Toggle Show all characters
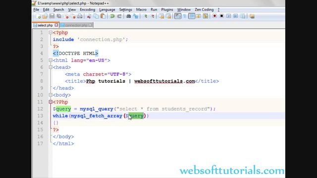317x178 pixels. (185, 16)
